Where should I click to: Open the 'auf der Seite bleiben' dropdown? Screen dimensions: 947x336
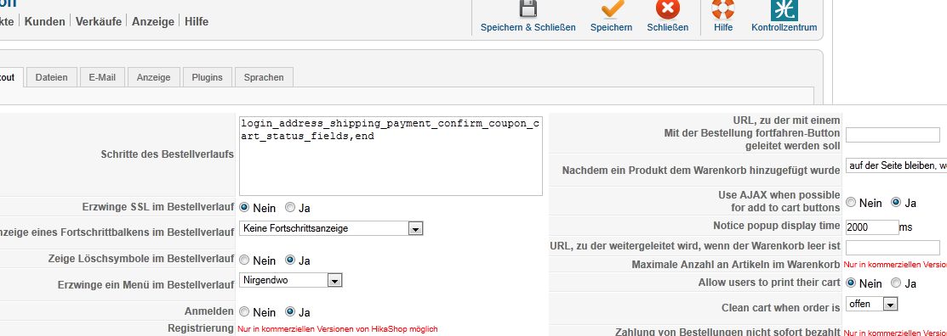click(x=896, y=165)
